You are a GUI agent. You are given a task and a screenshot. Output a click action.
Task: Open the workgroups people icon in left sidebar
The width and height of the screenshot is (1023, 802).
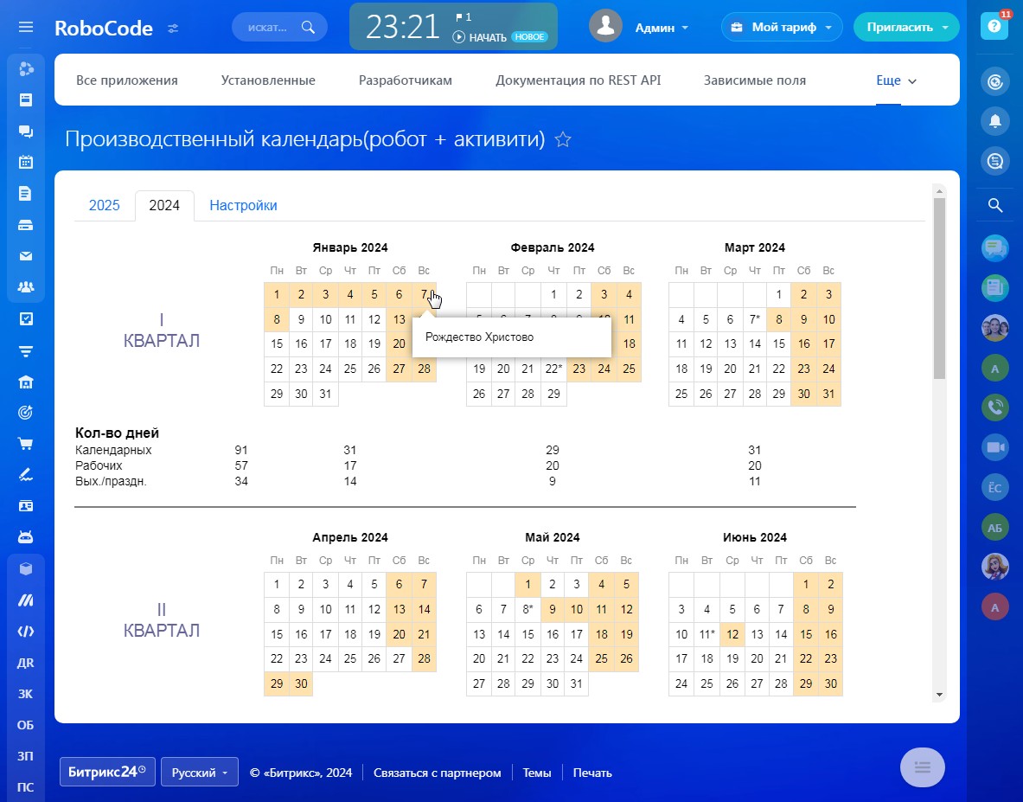(25, 287)
